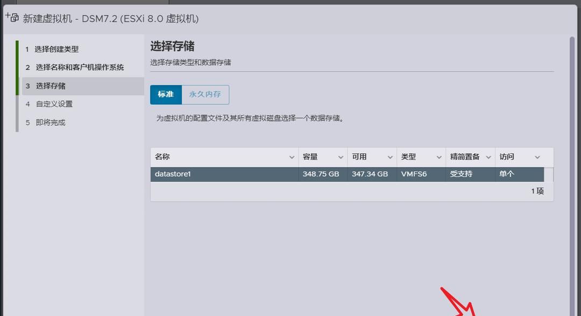The width and height of the screenshot is (581, 316).
Task: Open the 可用 column chevron menu
Action: (390, 157)
